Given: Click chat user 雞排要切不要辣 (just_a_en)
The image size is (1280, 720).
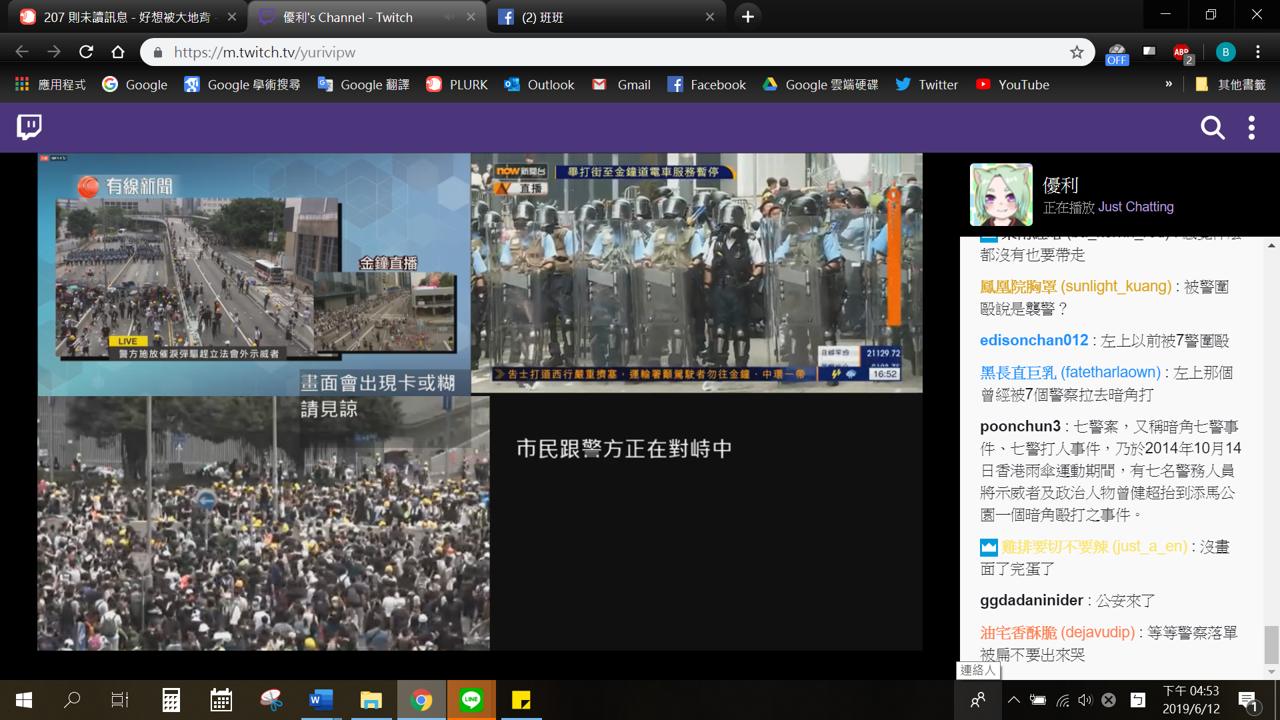Looking at the screenshot, I should [1094, 547].
